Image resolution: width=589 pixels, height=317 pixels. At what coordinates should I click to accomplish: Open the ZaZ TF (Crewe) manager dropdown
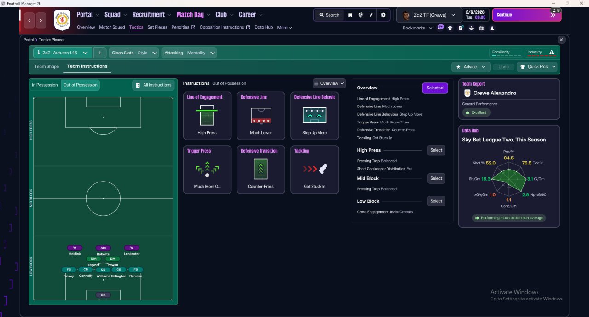428,15
